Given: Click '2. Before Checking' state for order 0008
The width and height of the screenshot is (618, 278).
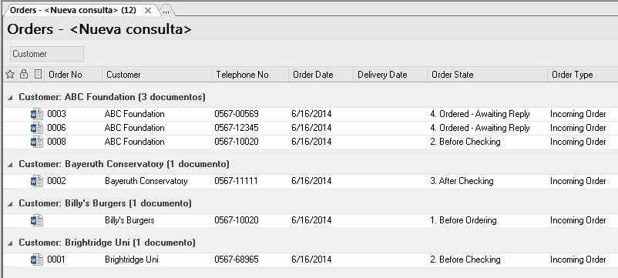Looking at the screenshot, I should tap(465, 142).
